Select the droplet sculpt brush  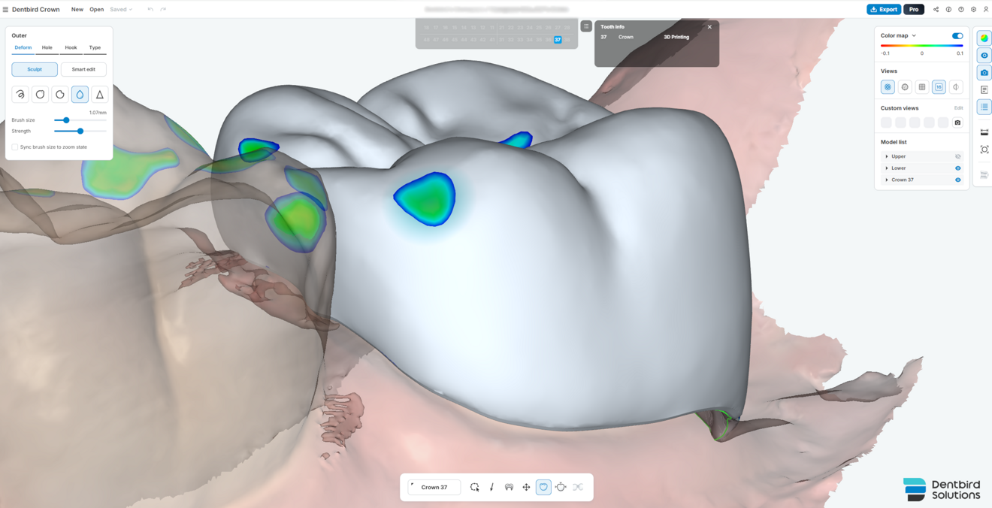tap(79, 94)
